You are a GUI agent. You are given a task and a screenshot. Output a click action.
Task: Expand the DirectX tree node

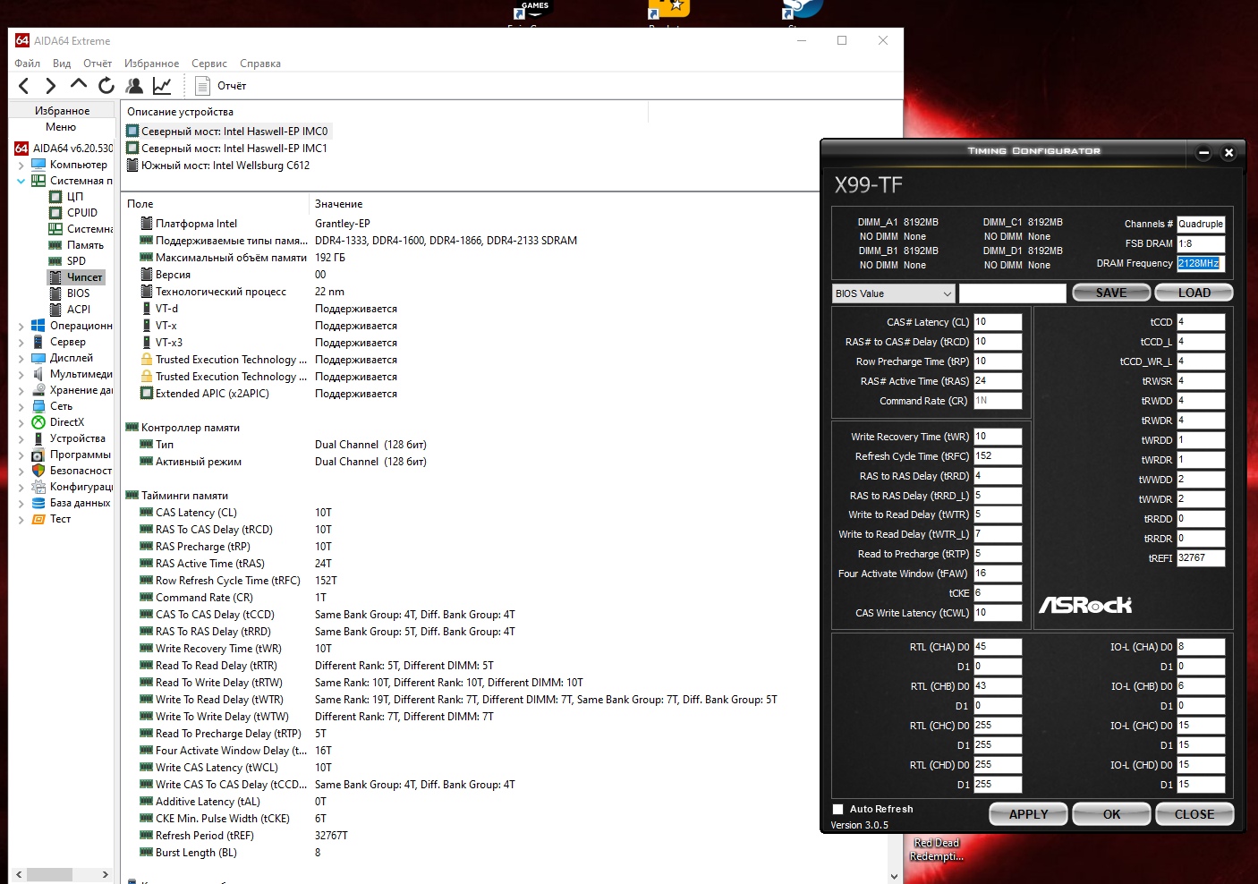coord(21,422)
